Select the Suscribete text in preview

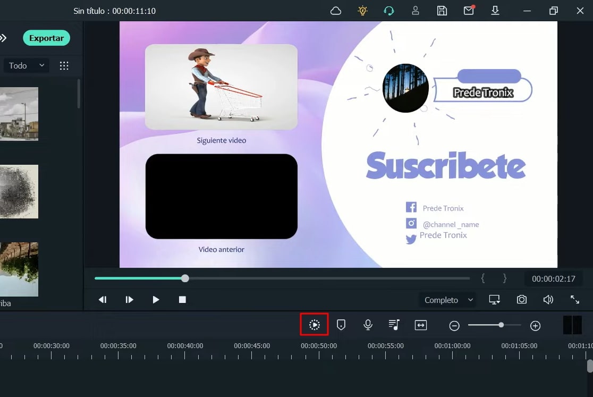(446, 166)
